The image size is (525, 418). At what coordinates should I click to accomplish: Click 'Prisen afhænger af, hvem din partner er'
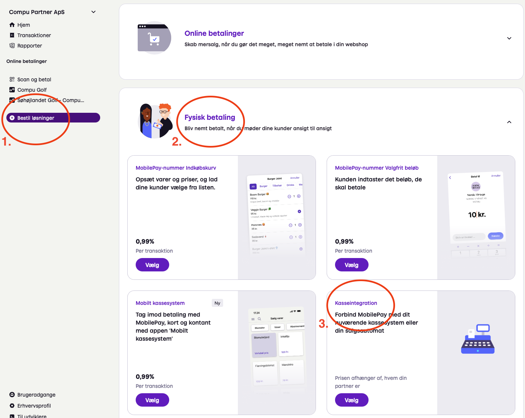point(371,382)
